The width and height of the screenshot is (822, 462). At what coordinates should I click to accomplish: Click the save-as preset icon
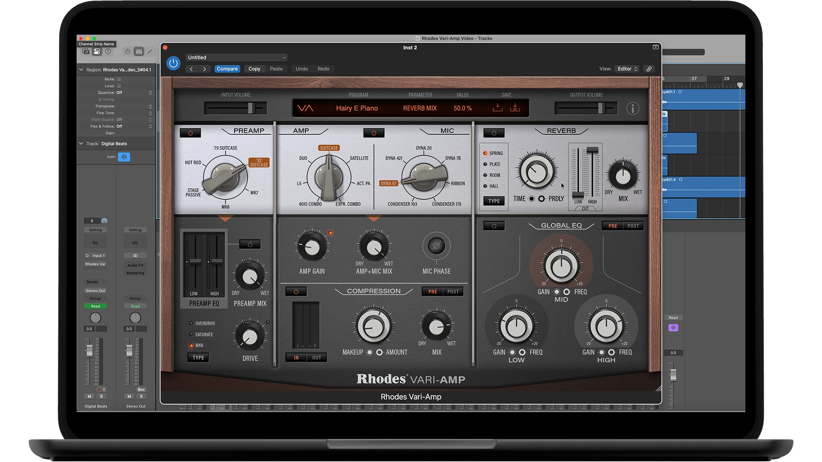coord(515,107)
